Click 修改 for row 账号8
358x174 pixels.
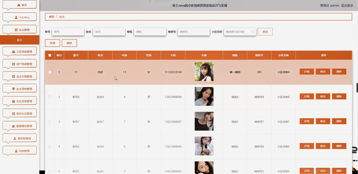coord(323,96)
